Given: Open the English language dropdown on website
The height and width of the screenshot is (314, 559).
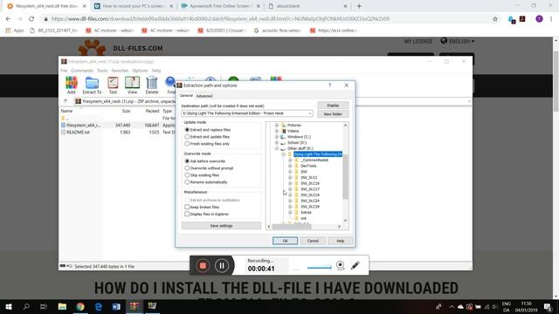Looking at the screenshot, I should pos(458,41).
